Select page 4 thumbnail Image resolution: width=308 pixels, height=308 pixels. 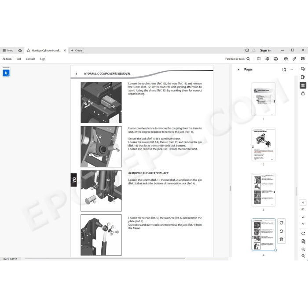point(264,235)
